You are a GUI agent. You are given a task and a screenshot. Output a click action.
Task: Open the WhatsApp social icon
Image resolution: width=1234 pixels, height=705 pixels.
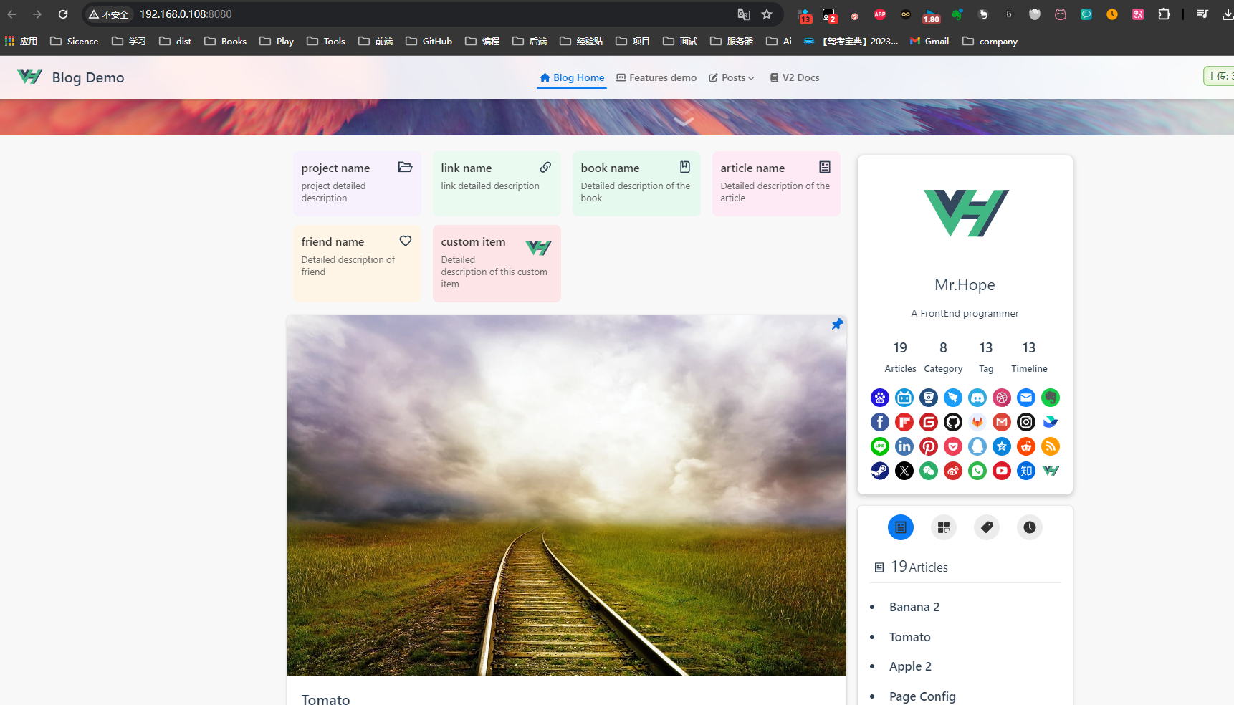[x=977, y=471]
